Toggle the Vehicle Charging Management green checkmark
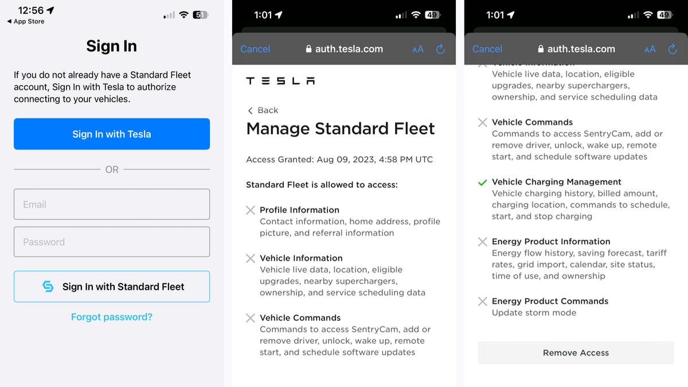Image resolution: width=688 pixels, height=387 pixels. click(x=483, y=182)
